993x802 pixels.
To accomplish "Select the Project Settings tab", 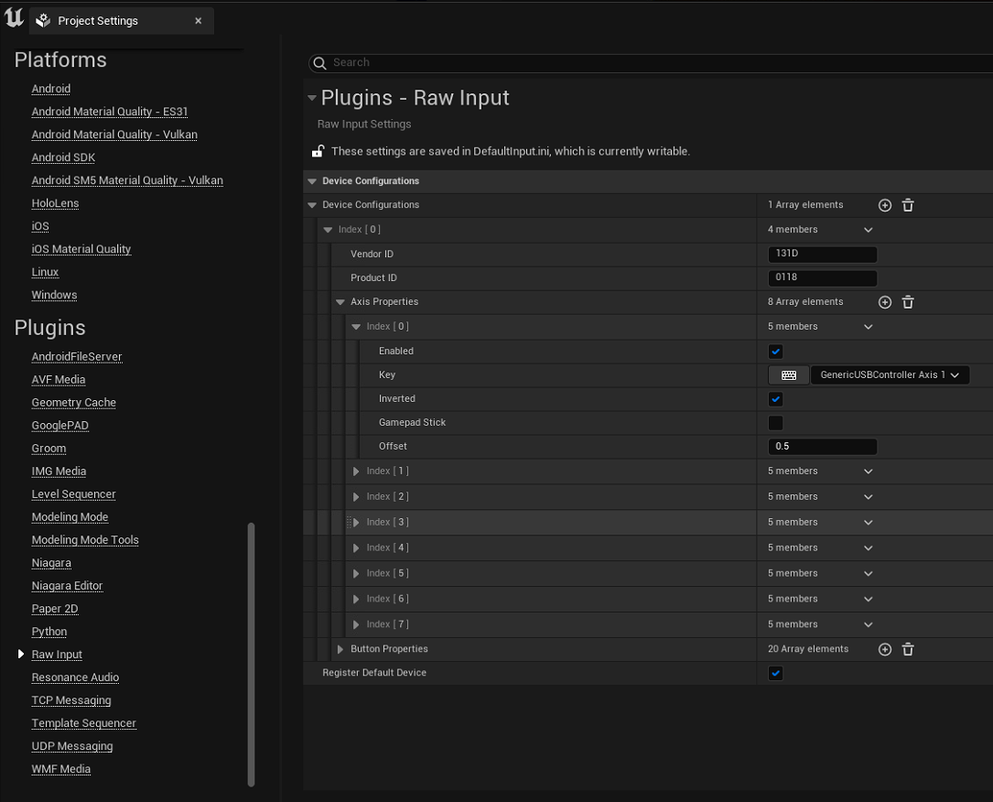I will [x=97, y=21].
